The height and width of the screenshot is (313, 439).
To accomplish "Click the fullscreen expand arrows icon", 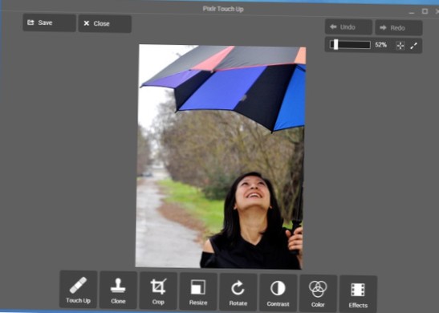I will coord(414,46).
